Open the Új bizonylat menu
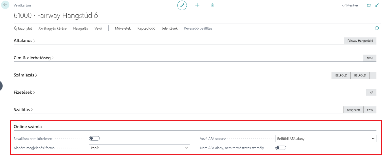Viewport: 392px width, 160px height. 23,28
